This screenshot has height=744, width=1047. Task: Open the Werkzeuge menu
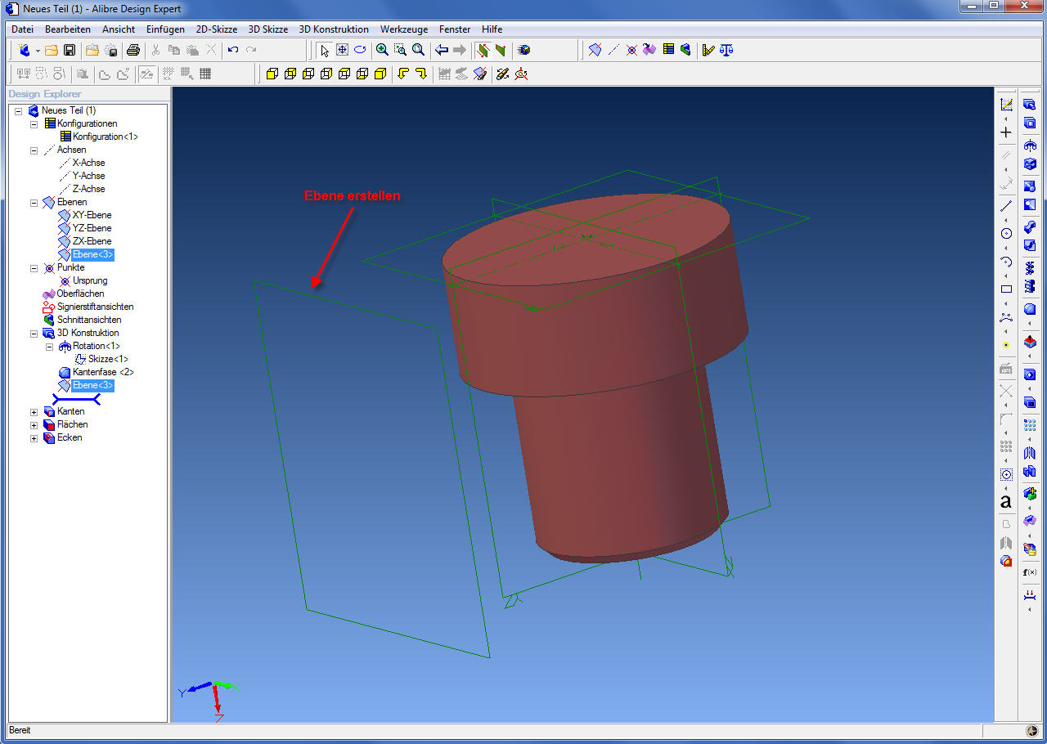tap(404, 29)
